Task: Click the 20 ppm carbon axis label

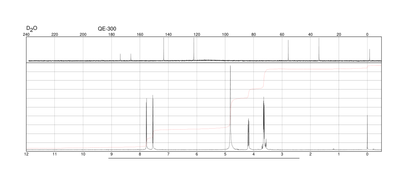Action: [x=339, y=34]
